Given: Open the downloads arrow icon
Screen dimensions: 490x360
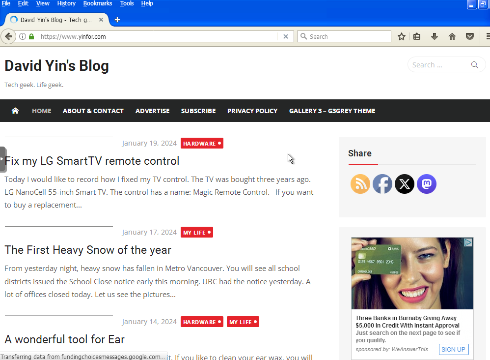Looking at the screenshot, I should click(434, 36).
